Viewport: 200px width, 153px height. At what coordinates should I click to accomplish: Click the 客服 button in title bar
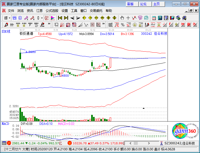pos(130,4)
